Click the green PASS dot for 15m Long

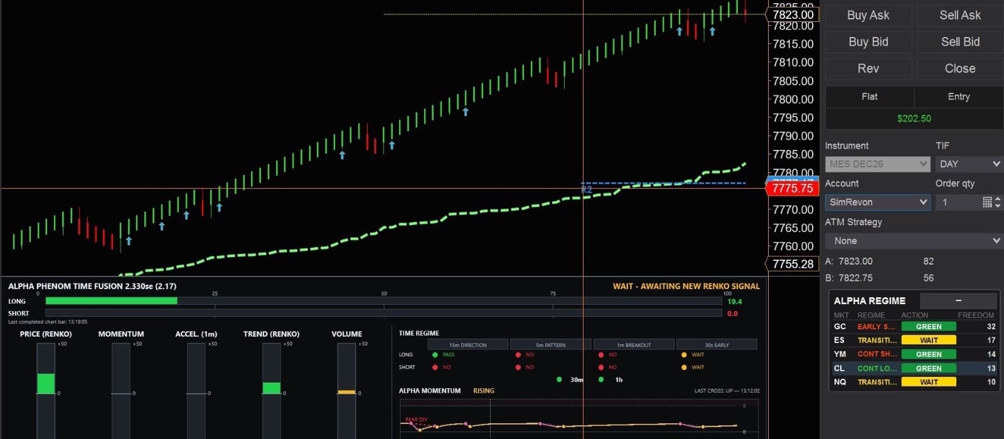(435, 355)
